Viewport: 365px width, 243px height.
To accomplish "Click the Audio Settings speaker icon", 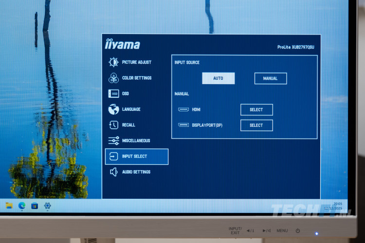I will (113, 172).
